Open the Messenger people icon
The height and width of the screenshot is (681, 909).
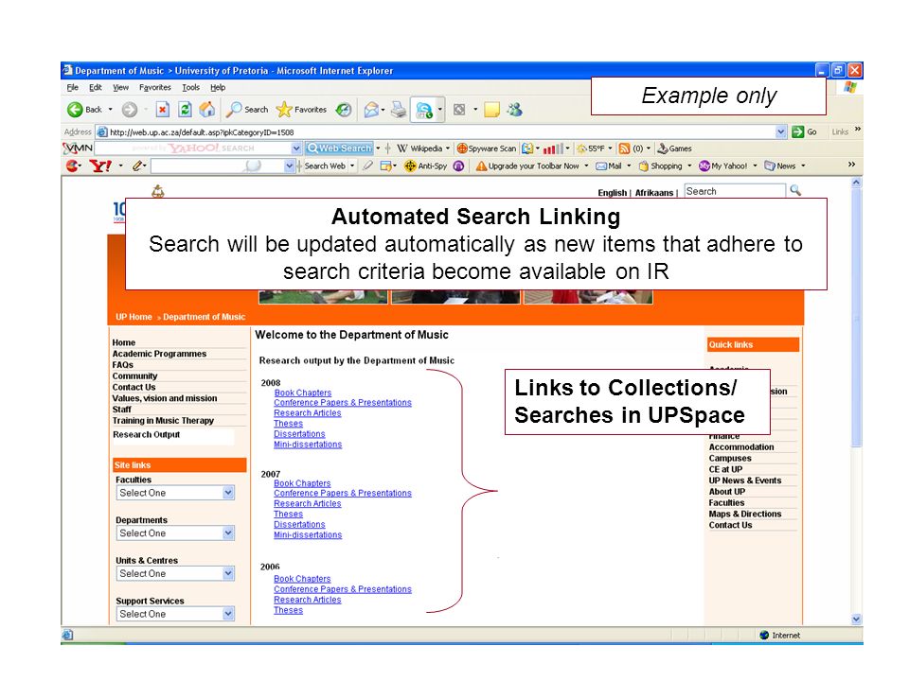coord(514,110)
